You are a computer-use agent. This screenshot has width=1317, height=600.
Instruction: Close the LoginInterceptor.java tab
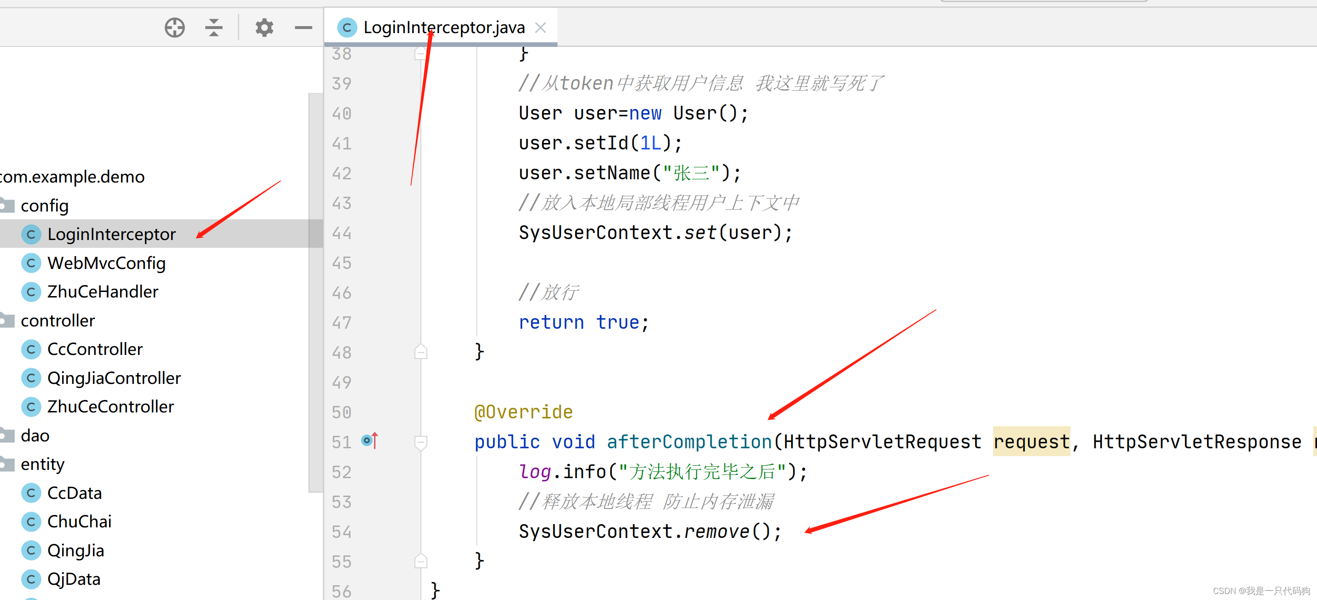click(541, 28)
